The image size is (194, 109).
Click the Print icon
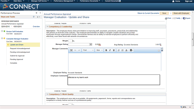[166, 18]
